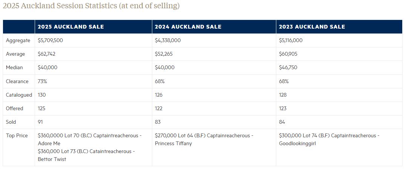409x170 pixels.
Task: Click the Offered row label
Action: tap(14, 108)
